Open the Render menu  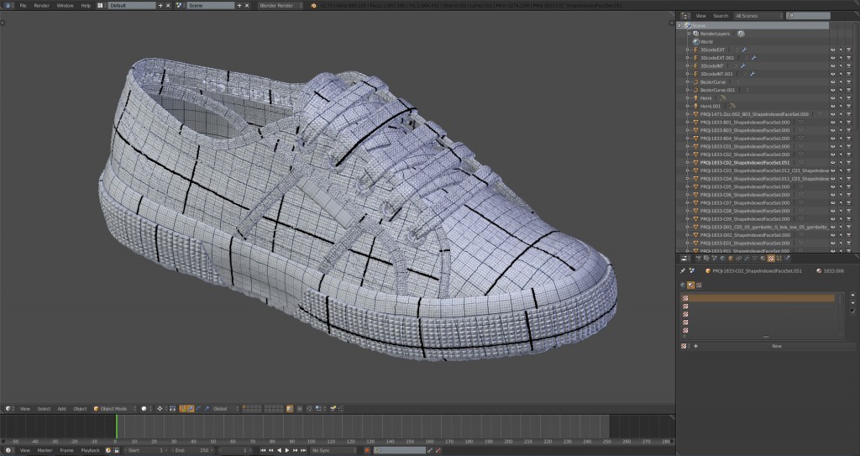click(x=42, y=6)
